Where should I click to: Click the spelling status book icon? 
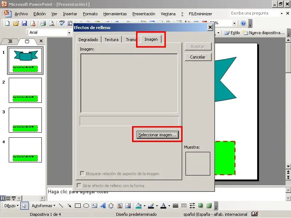click(x=255, y=214)
